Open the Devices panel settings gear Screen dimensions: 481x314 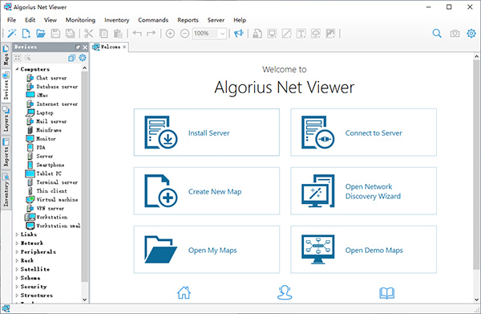click(x=83, y=58)
